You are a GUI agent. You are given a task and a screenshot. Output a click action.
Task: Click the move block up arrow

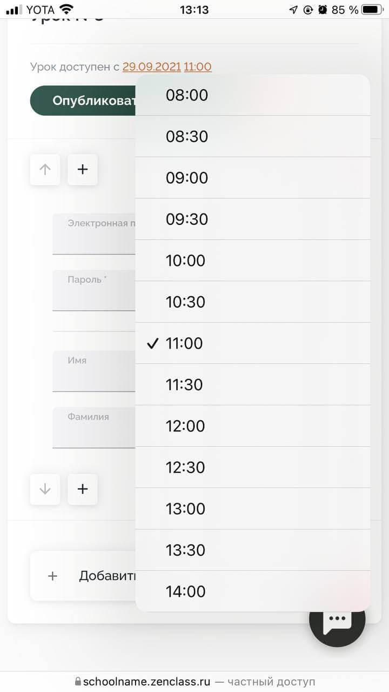45,170
